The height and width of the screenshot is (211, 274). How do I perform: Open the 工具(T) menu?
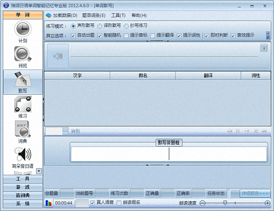[x=118, y=16]
